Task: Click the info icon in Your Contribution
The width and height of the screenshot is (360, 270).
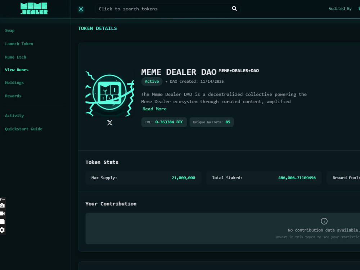Action: click(x=324, y=221)
